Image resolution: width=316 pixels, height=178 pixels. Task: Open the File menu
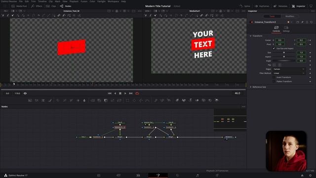coord(21,1)
